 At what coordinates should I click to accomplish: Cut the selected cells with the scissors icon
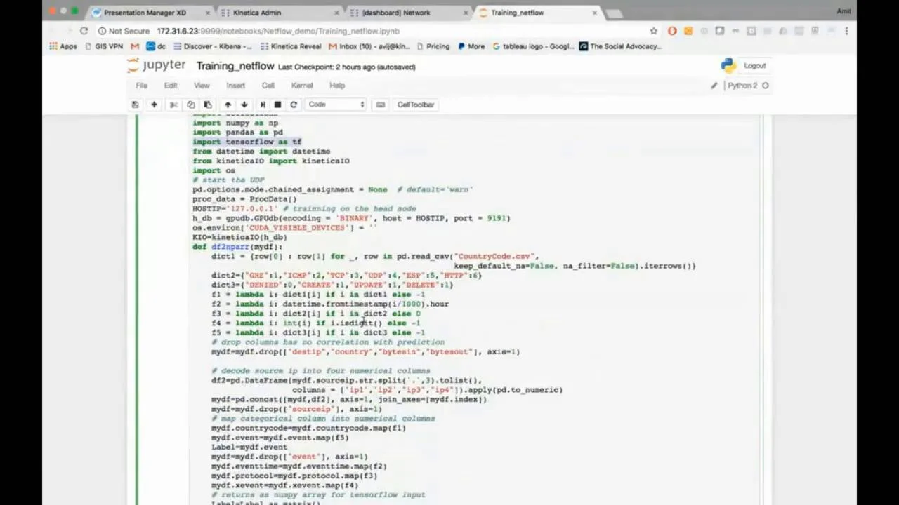click(173, 105)
